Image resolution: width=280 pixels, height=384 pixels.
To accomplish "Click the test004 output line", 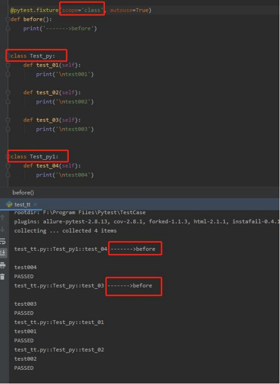I will pos(25,267).
